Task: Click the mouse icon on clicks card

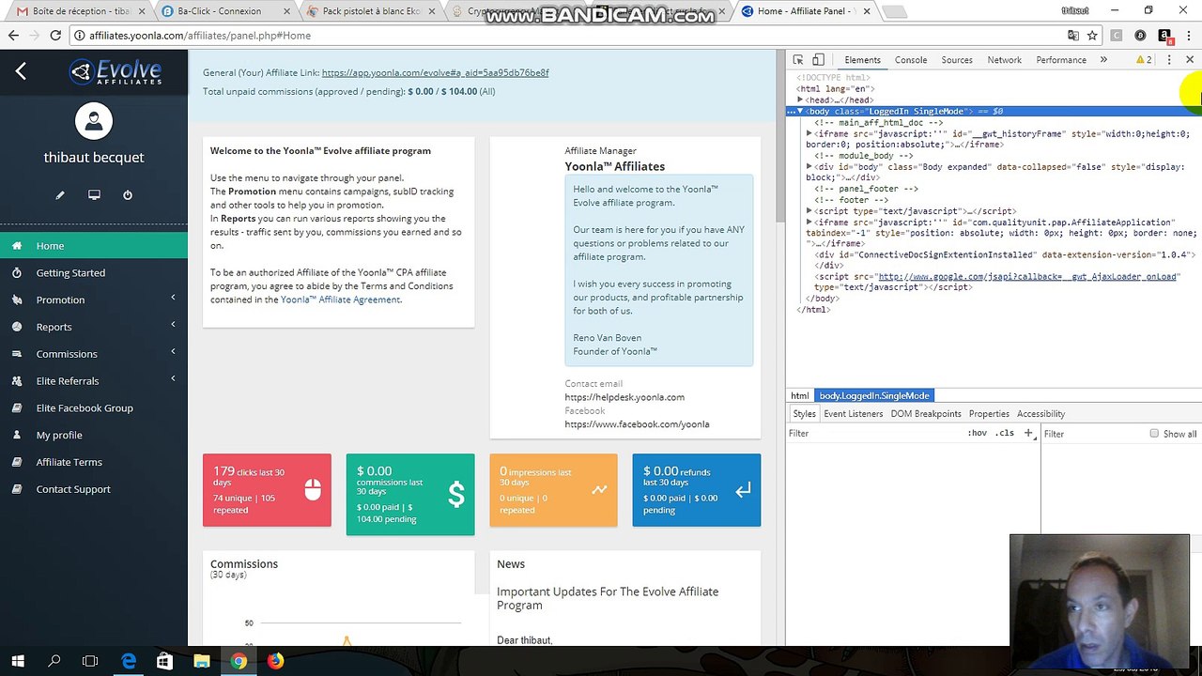Action: [x=313, y=489]
